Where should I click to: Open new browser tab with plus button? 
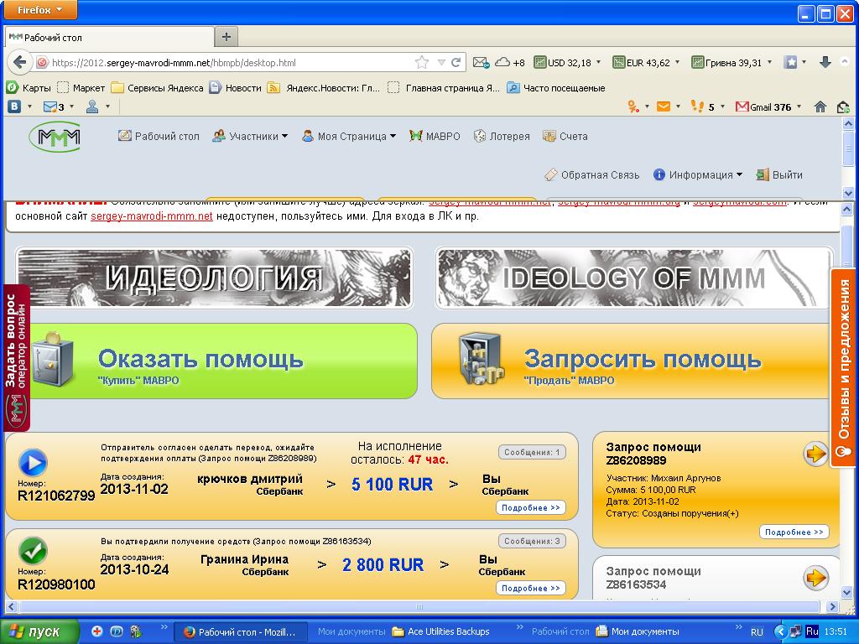point(226,37)
